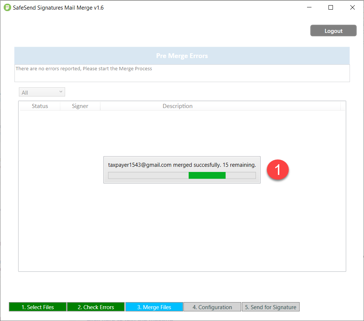Go to the 1. Select Files step
The height and width of the screenshot is (321, 364).
point(38,307)
